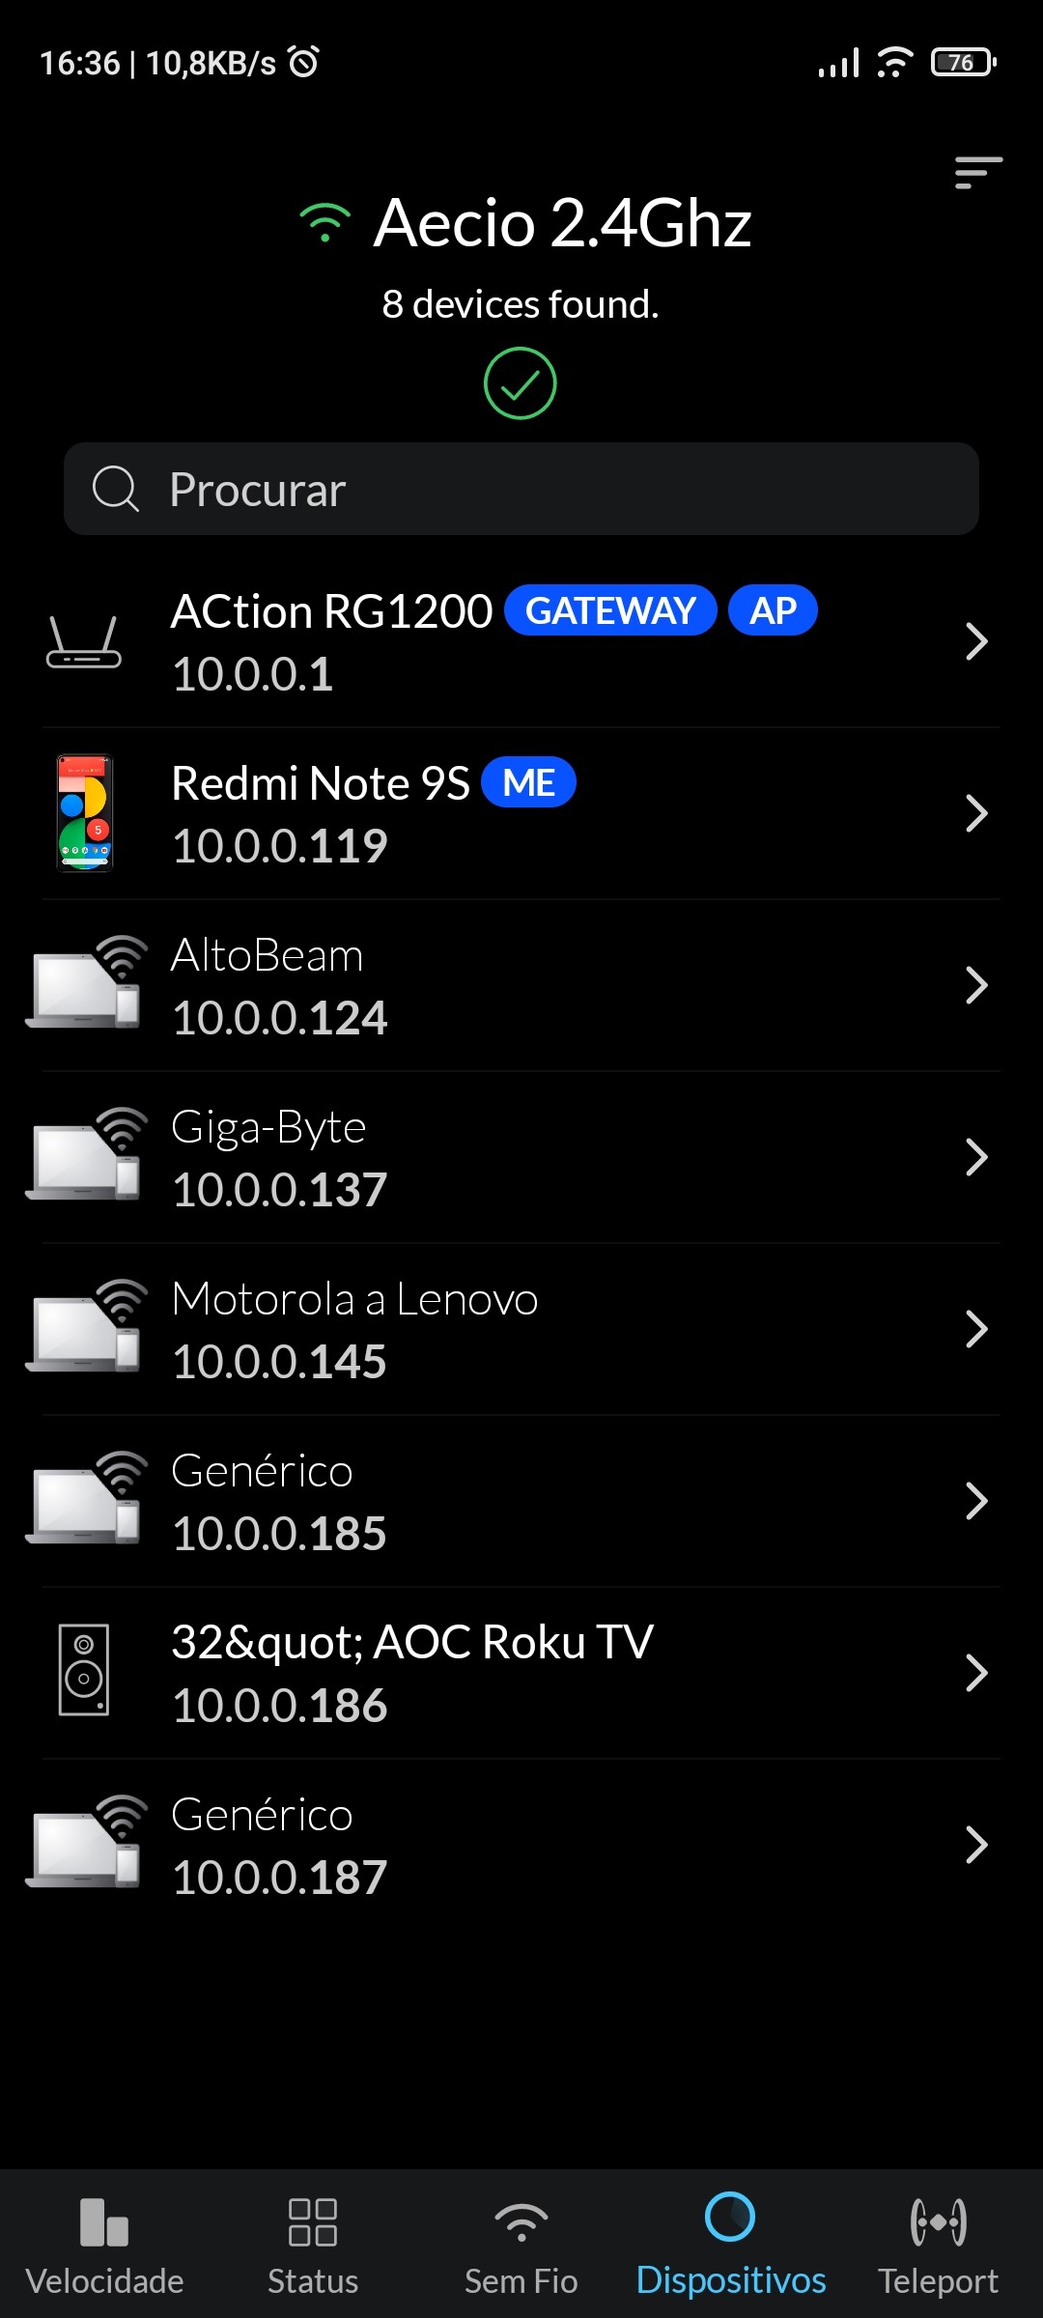
Task: Tap the router icon for ACtion RG1200
Action: tap(84, 641)
